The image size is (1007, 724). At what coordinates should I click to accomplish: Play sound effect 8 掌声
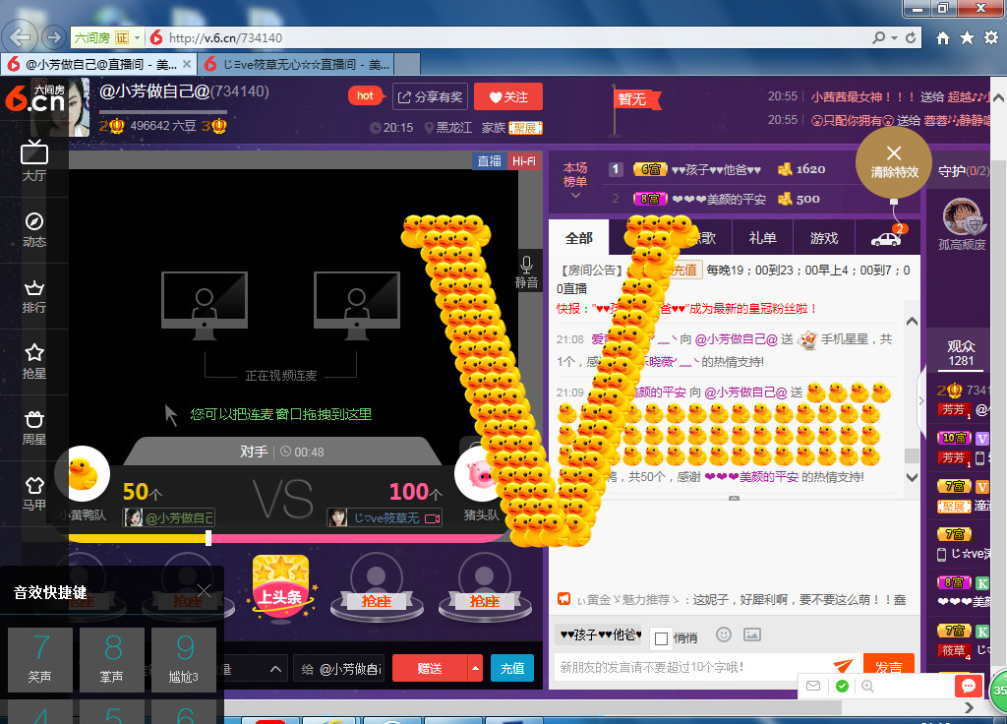[112, 660]
